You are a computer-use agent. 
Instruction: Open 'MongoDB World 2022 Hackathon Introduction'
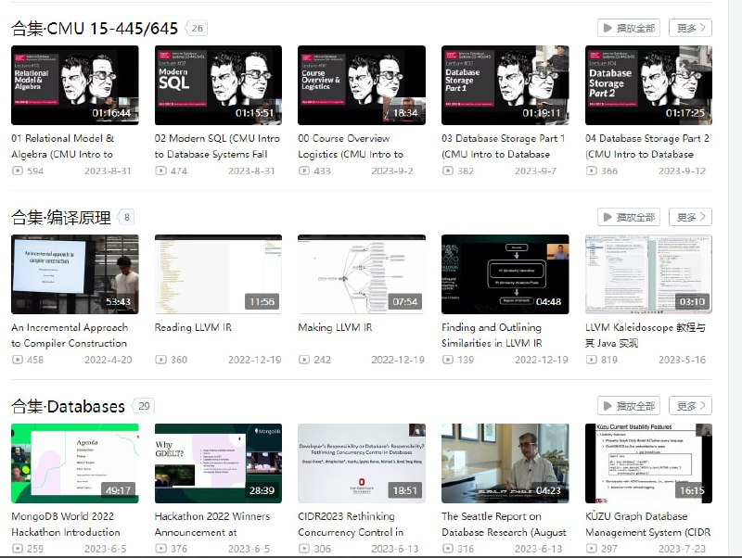click(x=74, y=462)
